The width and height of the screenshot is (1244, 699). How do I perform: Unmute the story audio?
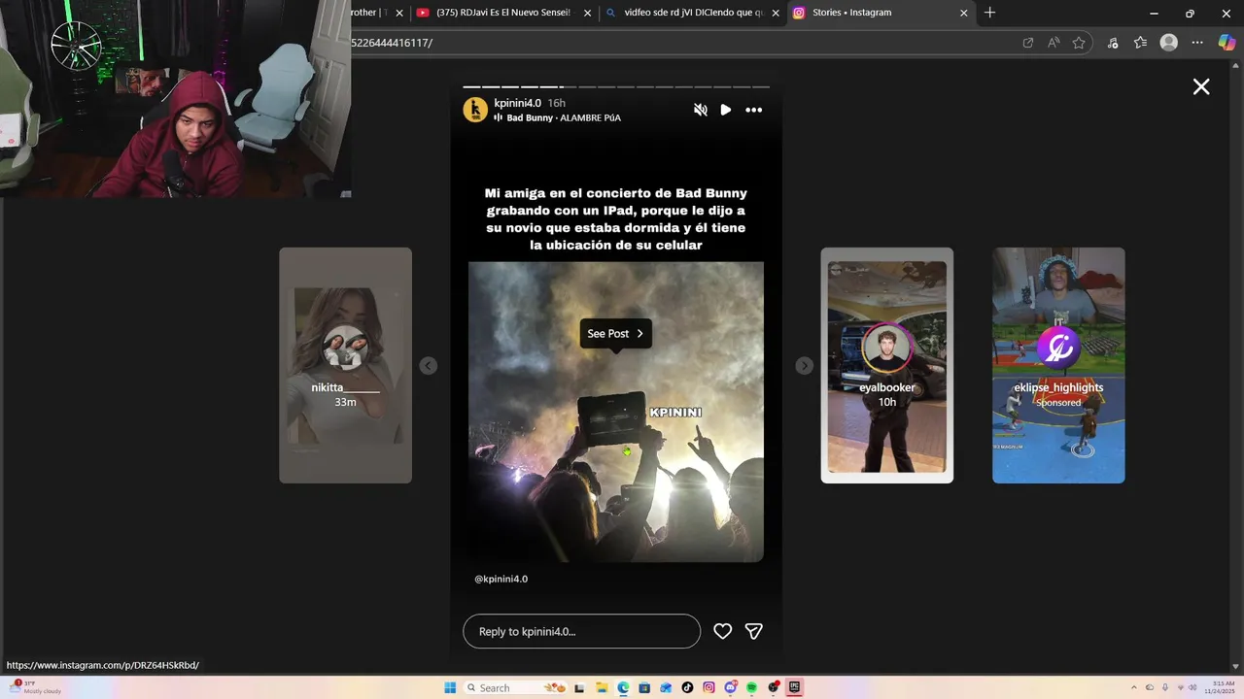(x=700, y=110)
